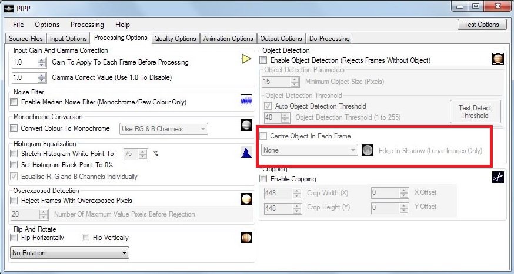Click the Gamma Correct value stepper
Viewport: 514px width, 274px height.
pos(42,78)
